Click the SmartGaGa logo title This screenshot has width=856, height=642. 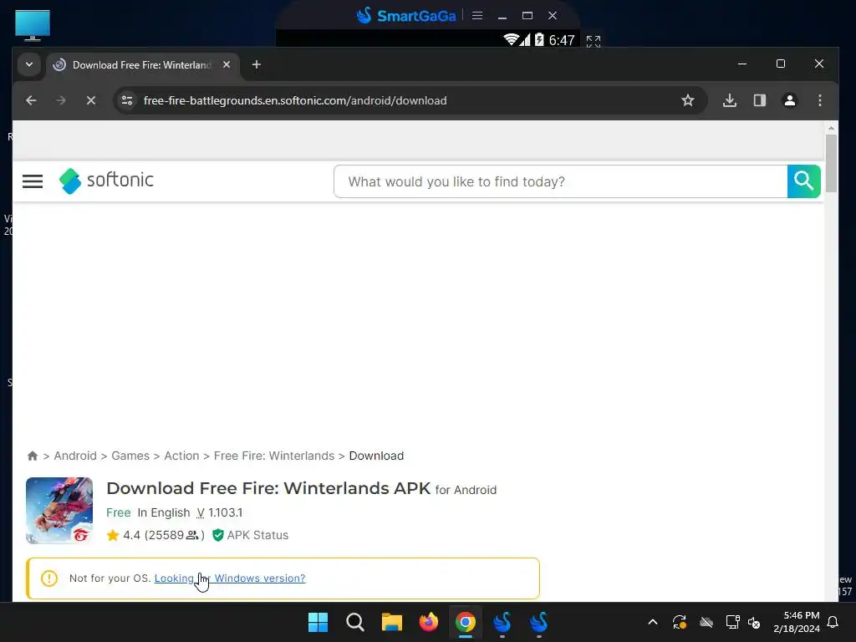pos(406,15)
